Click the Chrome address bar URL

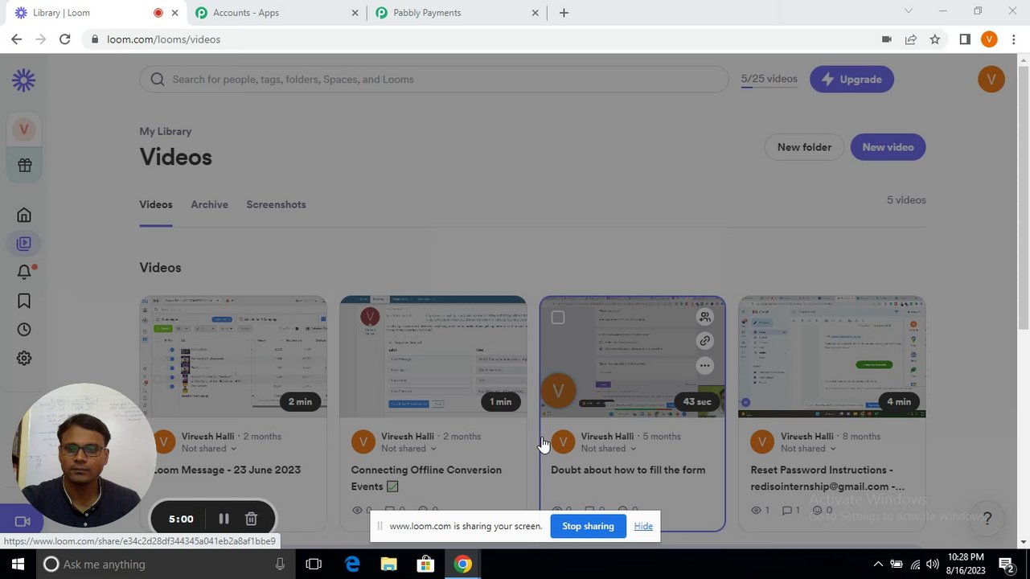[x=163, y=39]
